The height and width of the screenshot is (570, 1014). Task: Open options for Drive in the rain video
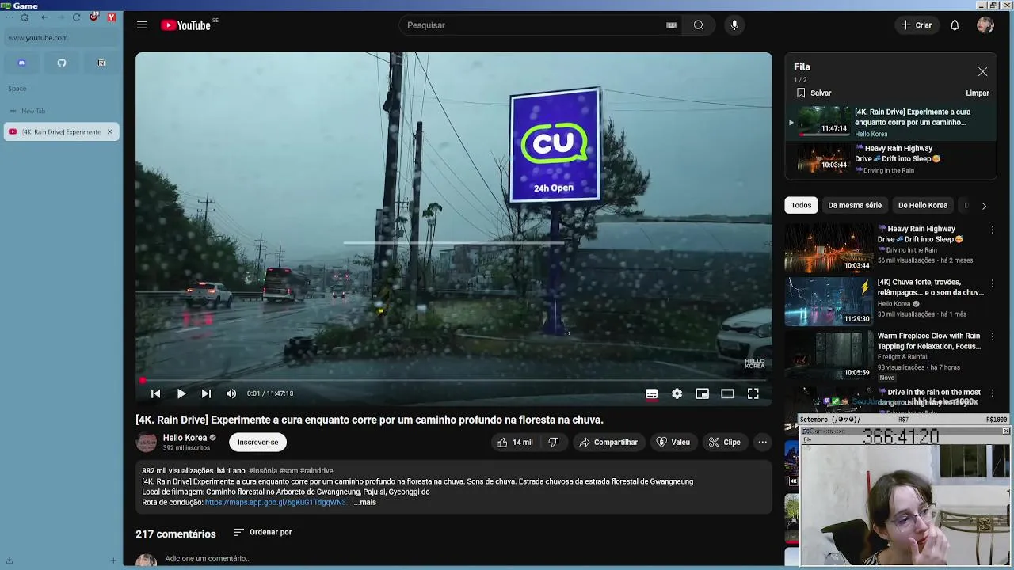pyautogui.click(x=993, y=393)
